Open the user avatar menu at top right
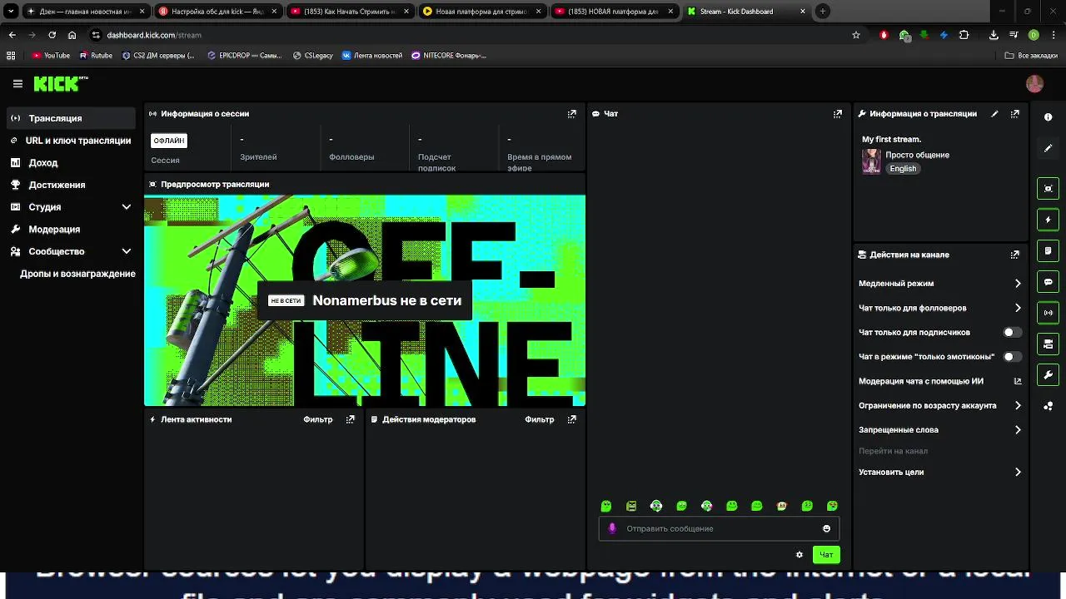The height and width of the screenshot is (599, 1066). coord(1034,84)
